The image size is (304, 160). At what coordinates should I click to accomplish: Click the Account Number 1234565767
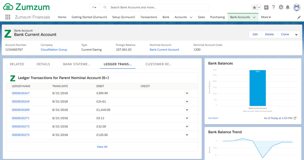click(x=14, y=49)
